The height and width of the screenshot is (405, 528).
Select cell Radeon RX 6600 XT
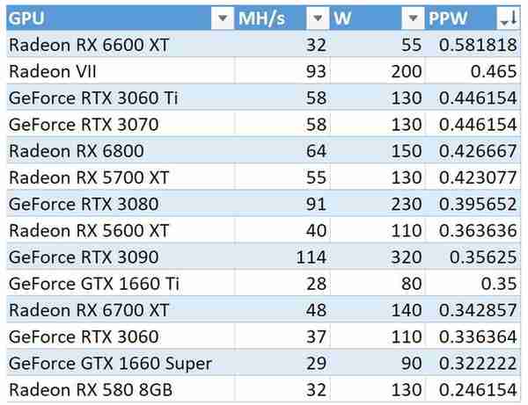point(121,45)
